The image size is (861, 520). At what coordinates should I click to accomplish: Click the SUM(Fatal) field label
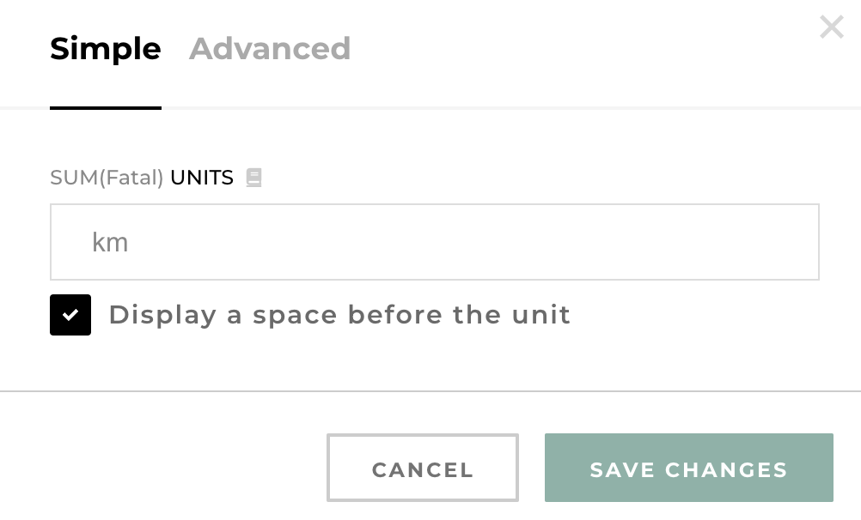pos(107,178)
